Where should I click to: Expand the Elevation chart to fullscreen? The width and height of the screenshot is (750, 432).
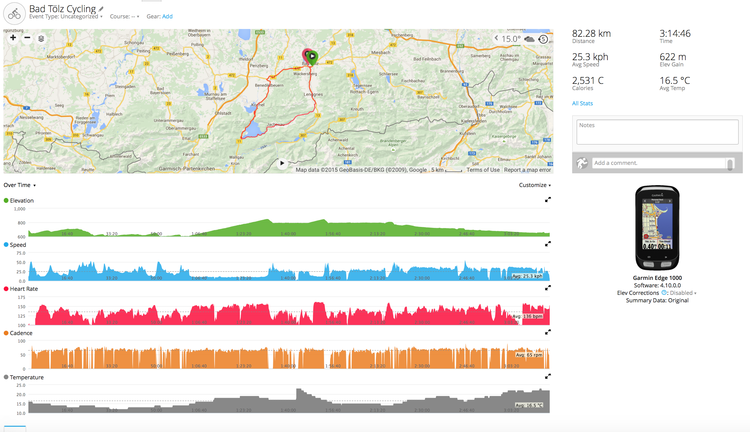(548, 199)
